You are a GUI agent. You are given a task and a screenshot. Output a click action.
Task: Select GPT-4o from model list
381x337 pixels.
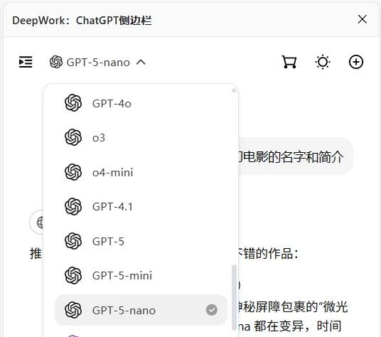tap(141, 103)
